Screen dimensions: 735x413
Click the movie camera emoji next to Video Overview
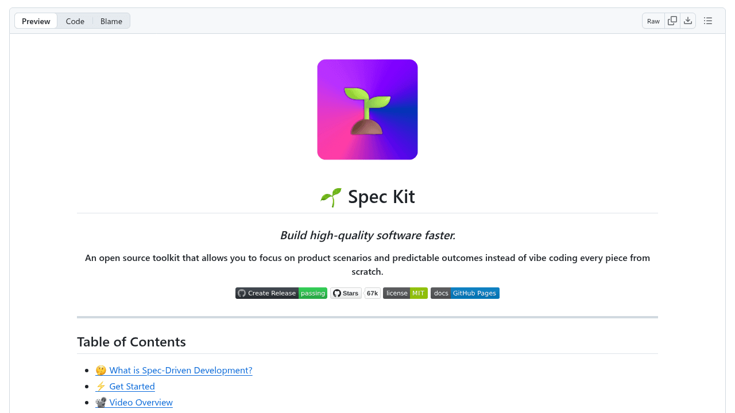100,402
